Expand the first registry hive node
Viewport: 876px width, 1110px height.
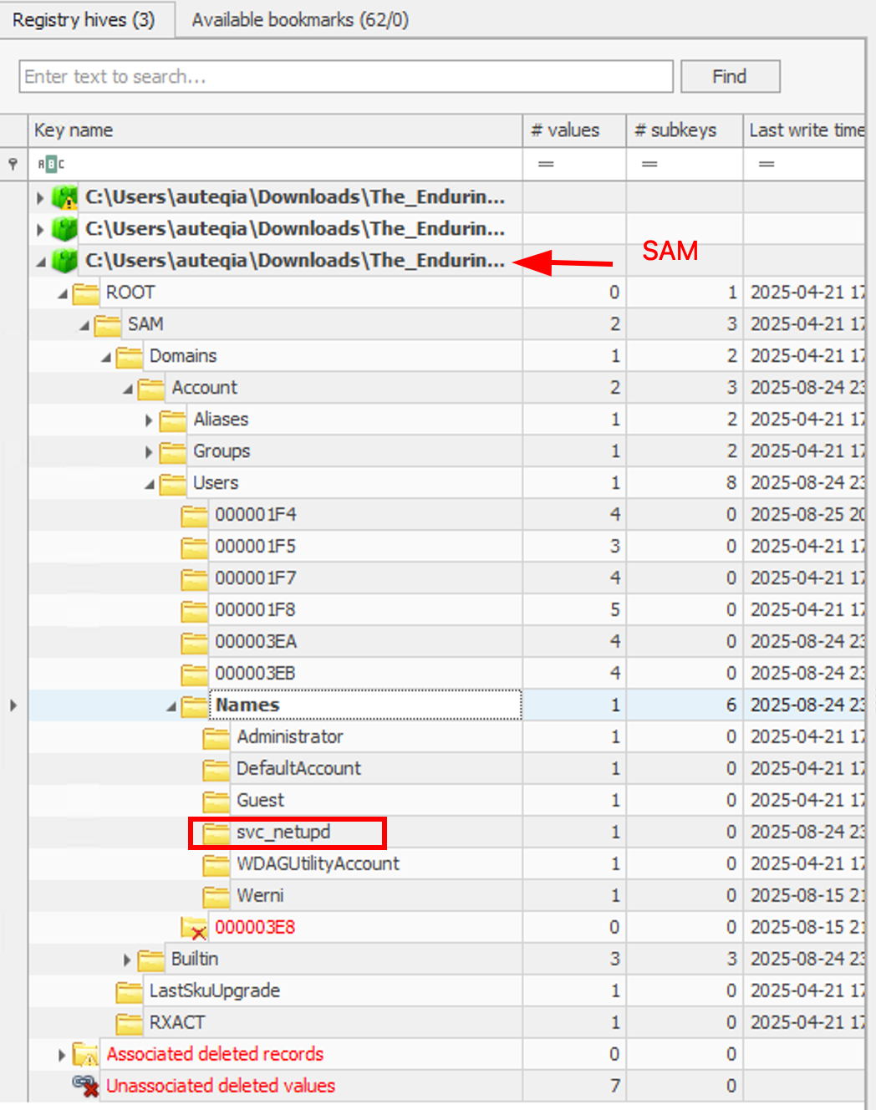point(40,198)
